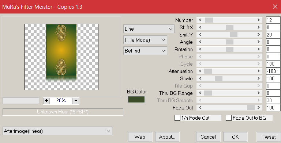Increase Shift Y with right arrow
Viewport: 281px width, 143px height.
pyautogui.click(x=259, y=35)
